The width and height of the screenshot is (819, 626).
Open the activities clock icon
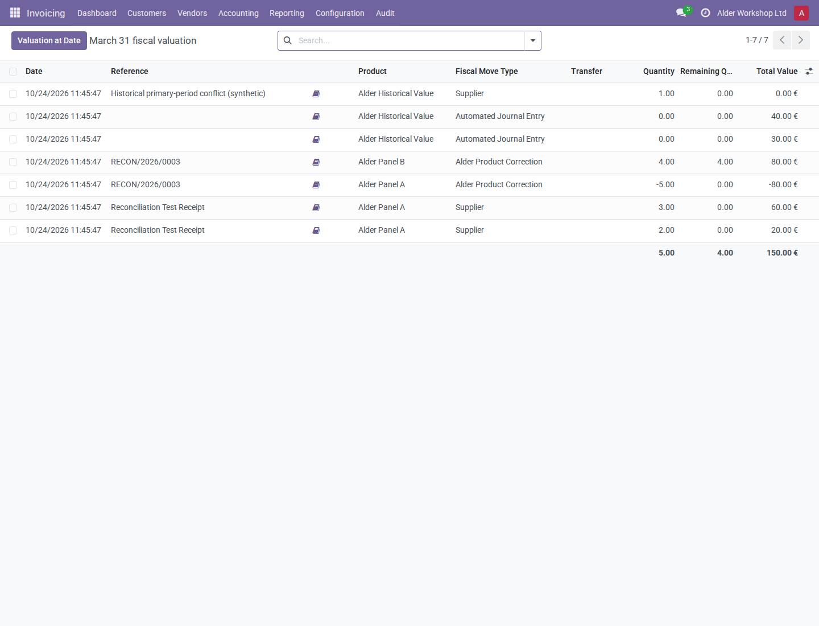pyautogui.click(x=705, y=13)
